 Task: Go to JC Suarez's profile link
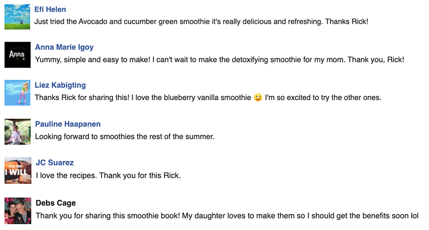55,163
